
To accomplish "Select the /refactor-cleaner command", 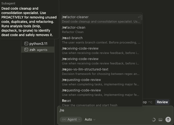I will pyautogui.click(x=101, y=19).
